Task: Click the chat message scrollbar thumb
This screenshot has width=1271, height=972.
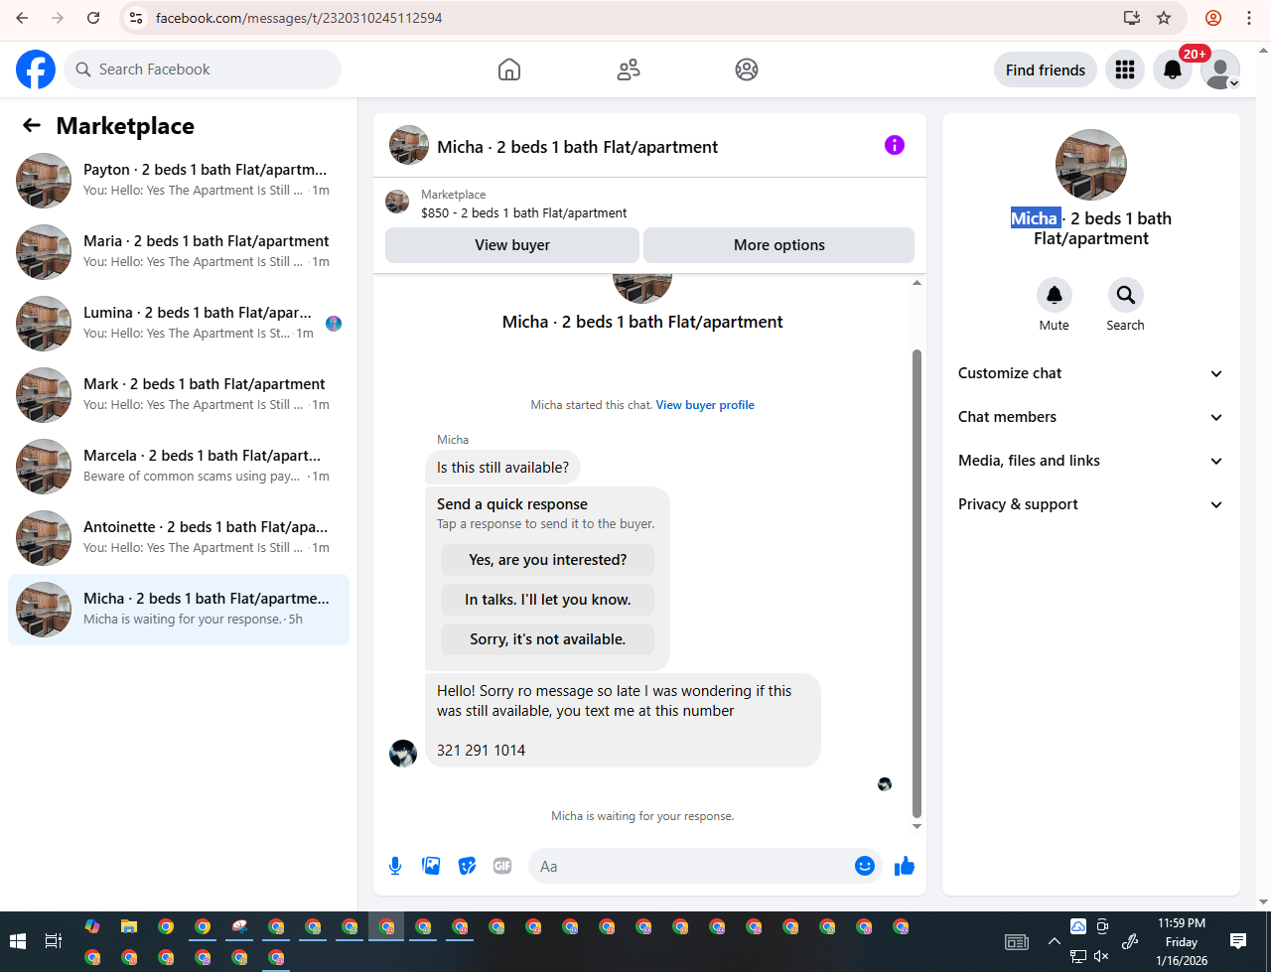Action: pyautogui.click(x=917, y=583)
